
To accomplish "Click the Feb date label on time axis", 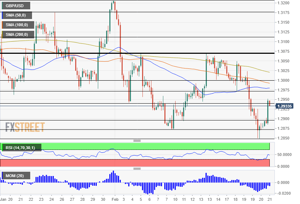I will pyautogui.click(x=115, y=199).
